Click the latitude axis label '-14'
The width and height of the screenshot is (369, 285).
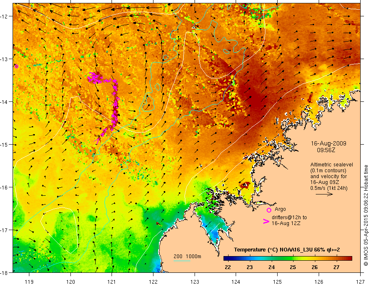[x=4, y=102]
